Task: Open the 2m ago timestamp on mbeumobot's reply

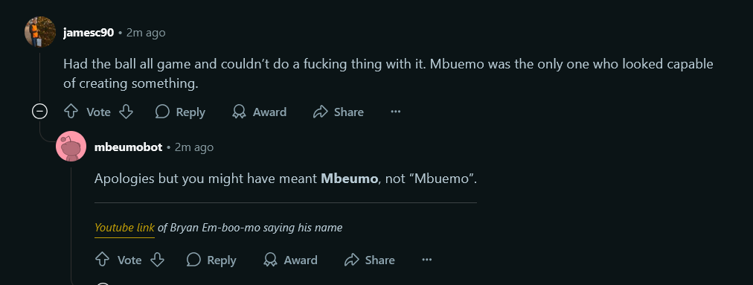Action: (x=194, y=147)
